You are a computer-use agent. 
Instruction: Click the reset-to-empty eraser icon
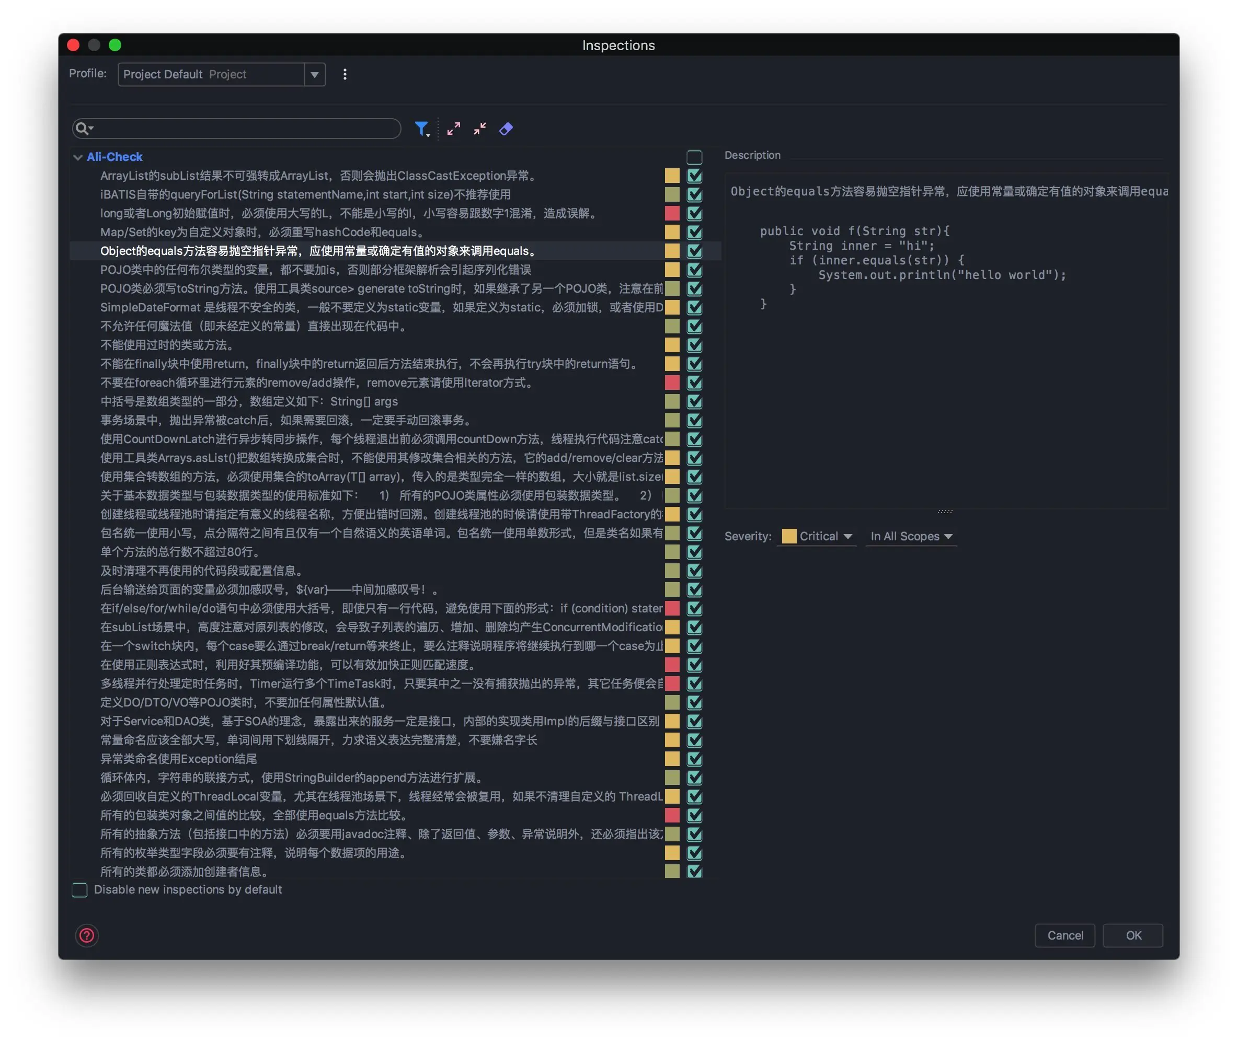click(506, 129)
